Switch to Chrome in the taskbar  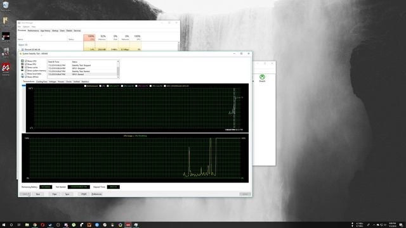tap(35, 225)
